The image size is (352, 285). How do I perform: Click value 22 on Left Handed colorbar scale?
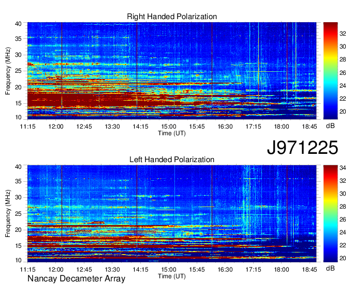(x=343, y=245)
